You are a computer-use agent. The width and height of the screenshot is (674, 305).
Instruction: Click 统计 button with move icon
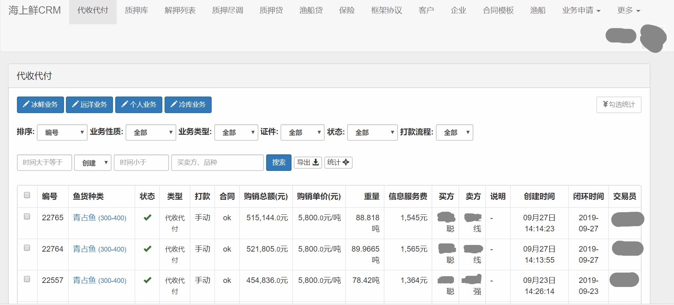[x=338, y=162]
